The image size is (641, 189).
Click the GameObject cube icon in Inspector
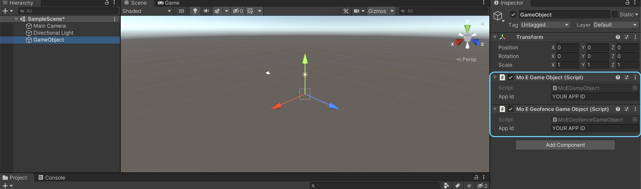(498, 16)
